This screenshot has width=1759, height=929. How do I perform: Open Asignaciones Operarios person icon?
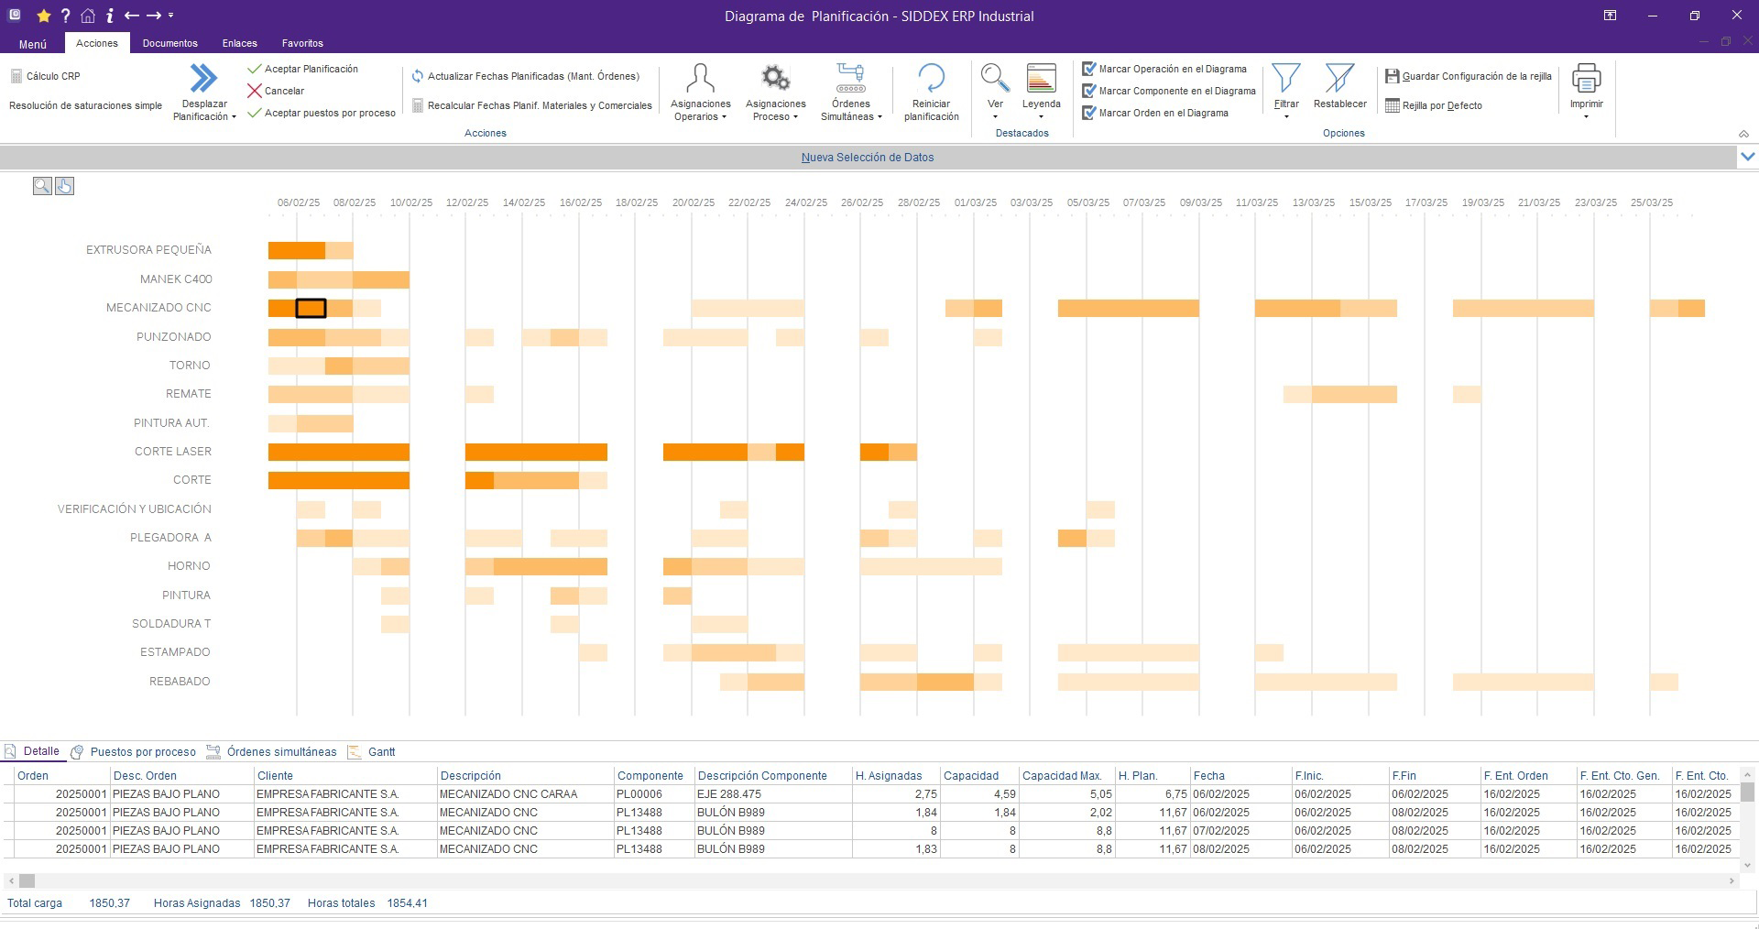[x=700, y=79]
